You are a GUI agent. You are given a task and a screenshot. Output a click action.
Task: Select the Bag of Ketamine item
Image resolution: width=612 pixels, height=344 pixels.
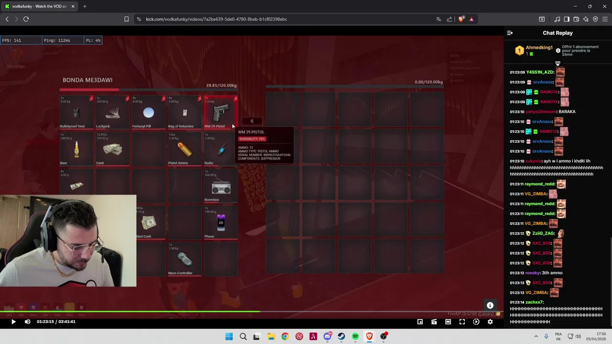click(x=185, y=113)
